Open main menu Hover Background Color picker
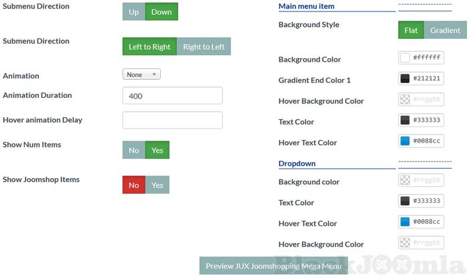This screenshot has height=278, width=469. (405, 100)
